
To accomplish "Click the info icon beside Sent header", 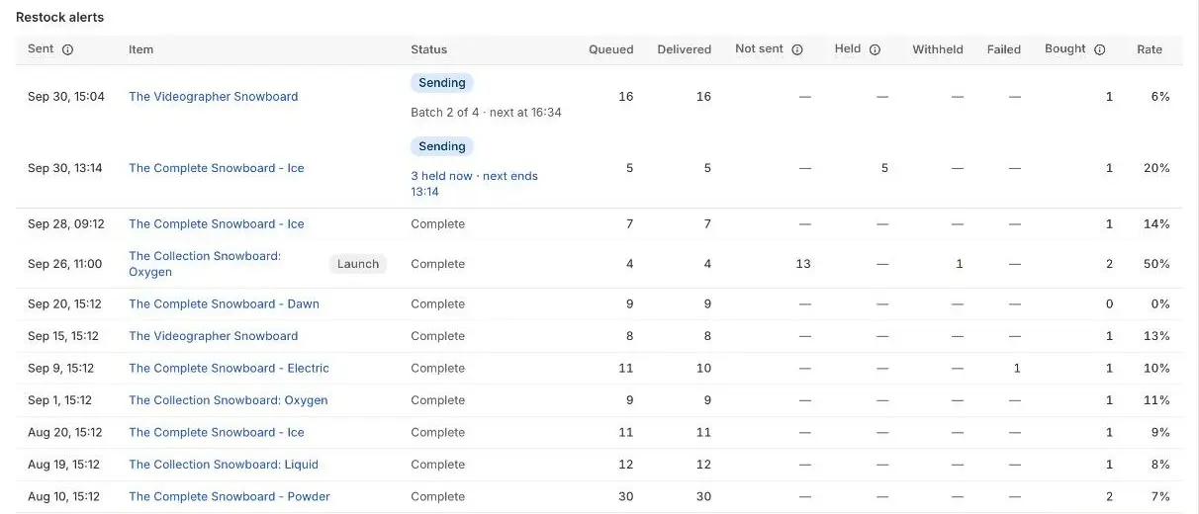I will click(x=67, y=49).
